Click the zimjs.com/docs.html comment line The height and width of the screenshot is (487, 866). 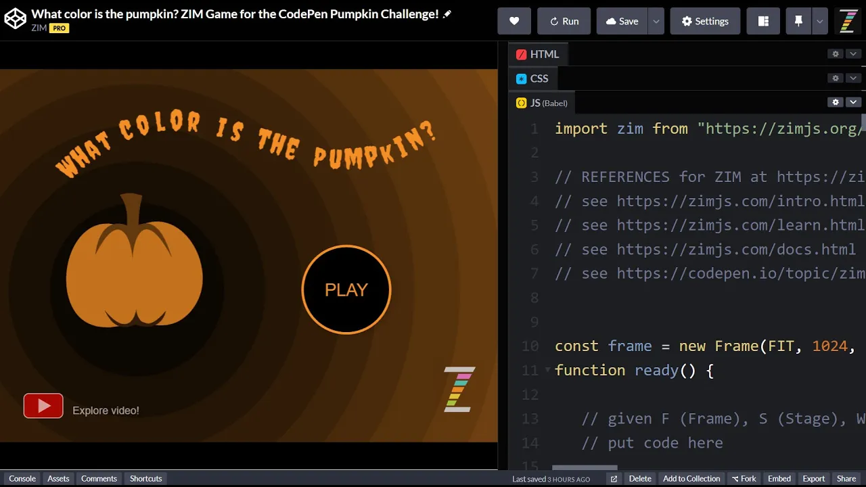(x=705, y=250)
